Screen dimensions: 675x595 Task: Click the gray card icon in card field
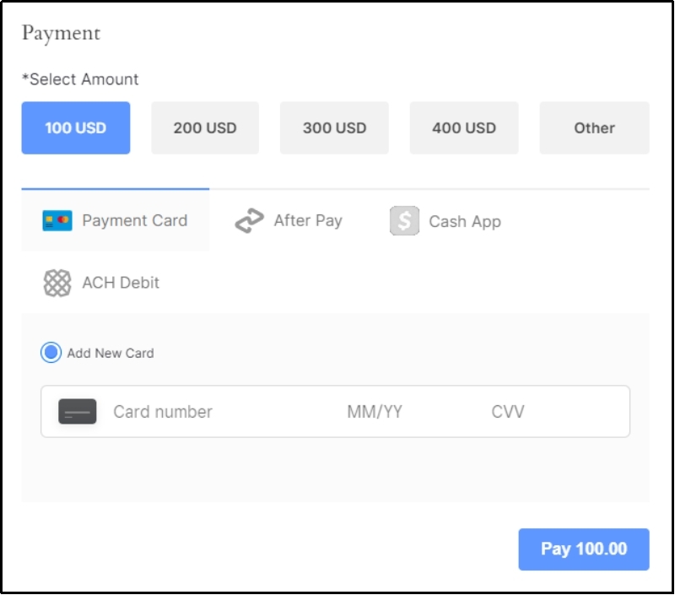(78, 412)
